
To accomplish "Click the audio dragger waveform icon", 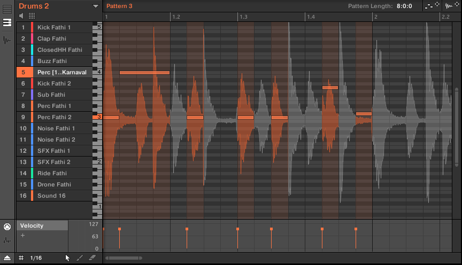I will 450,6.
